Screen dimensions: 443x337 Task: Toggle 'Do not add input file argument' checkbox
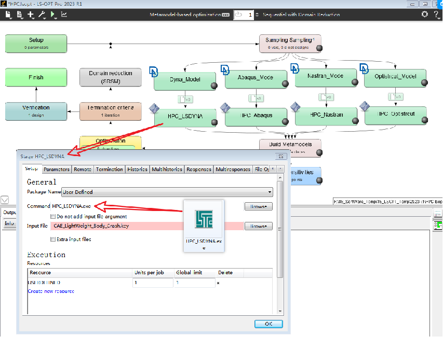point(52,217)
